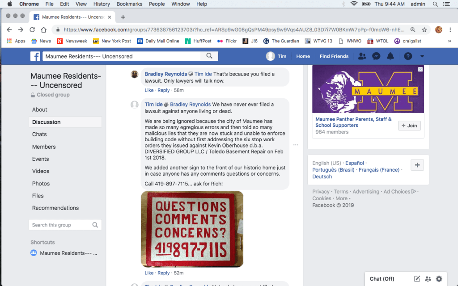The height and width of the screenshot is (286, 458).
Task: Expand the account dropdown arrow in Facebook header
Action: (422, 56)
